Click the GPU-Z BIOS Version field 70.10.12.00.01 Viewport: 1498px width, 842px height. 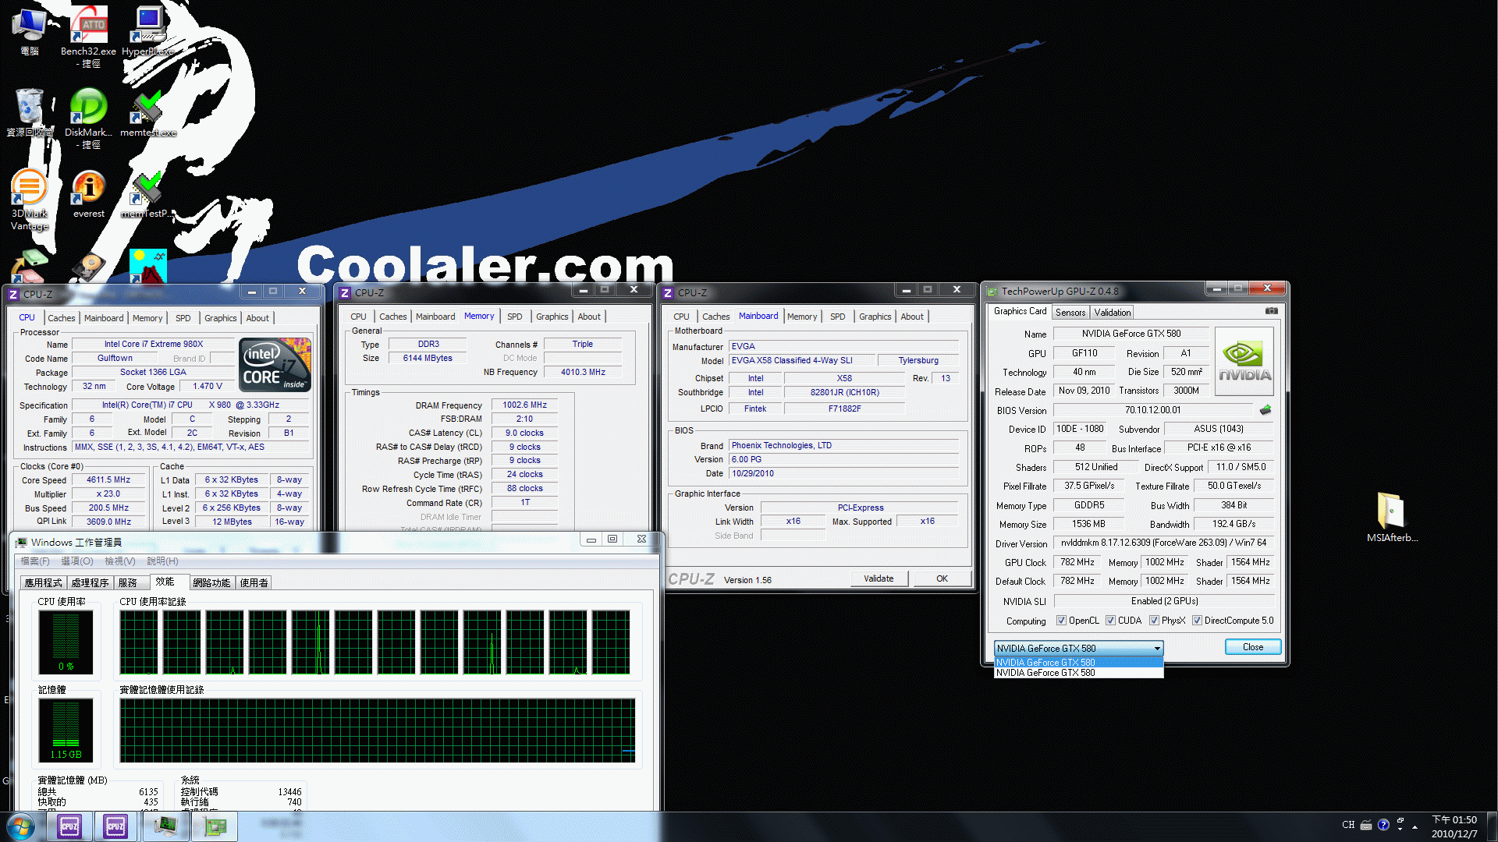(x=1153, y=410)
